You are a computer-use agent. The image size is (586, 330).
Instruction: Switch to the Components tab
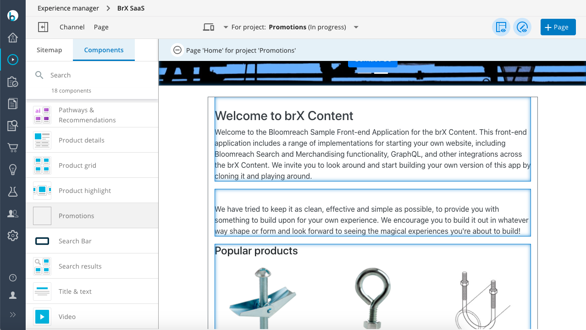click(x=104, y=50)
